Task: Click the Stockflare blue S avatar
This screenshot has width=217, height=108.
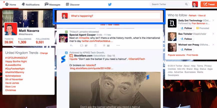Action: [x=63, y=59]
